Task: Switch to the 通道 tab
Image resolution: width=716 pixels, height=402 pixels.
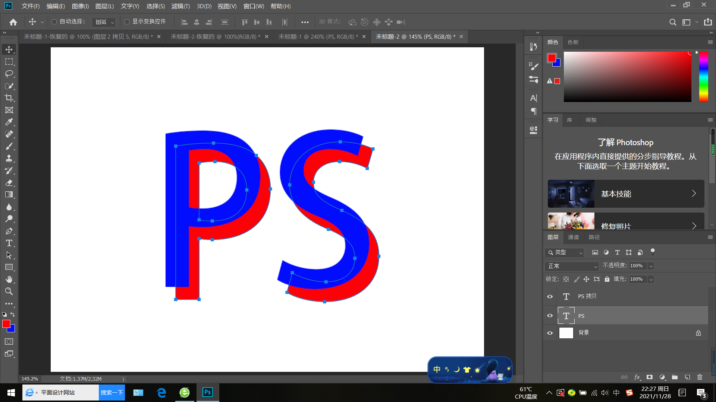Action: pos(573,237)
